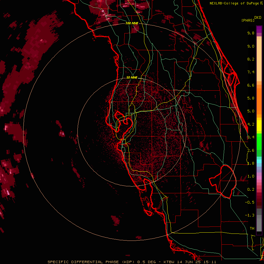Click the 0.2 value on the color scale

point(251,189)
